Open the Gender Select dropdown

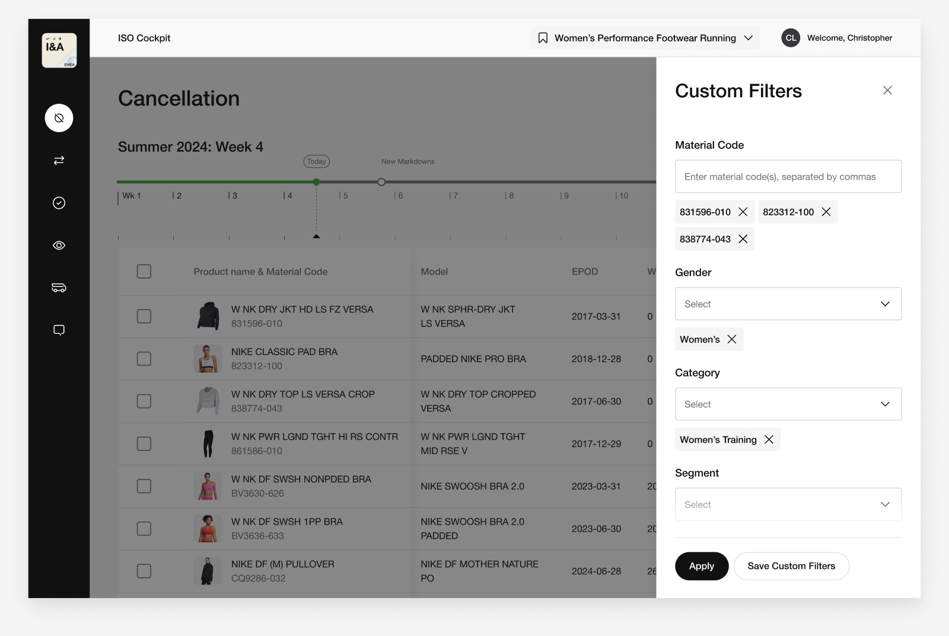(x=788, y=304)
